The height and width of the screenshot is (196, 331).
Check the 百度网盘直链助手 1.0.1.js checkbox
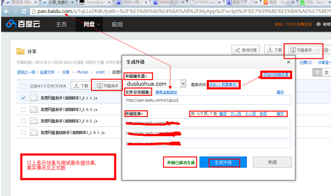[x=23, y=133]
